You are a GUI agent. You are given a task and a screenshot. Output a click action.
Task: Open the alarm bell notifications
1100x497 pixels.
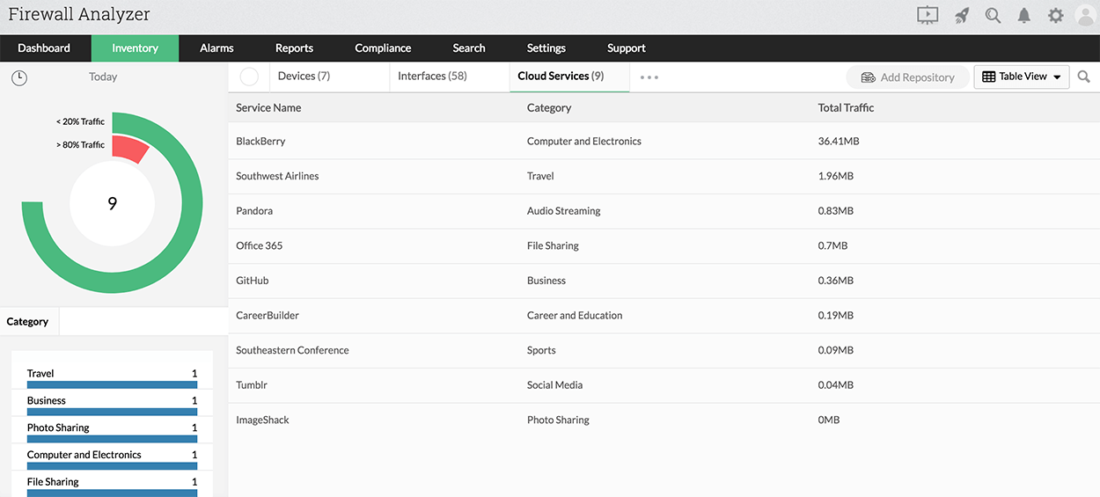pyautogui.click(x=1024, y=15)
